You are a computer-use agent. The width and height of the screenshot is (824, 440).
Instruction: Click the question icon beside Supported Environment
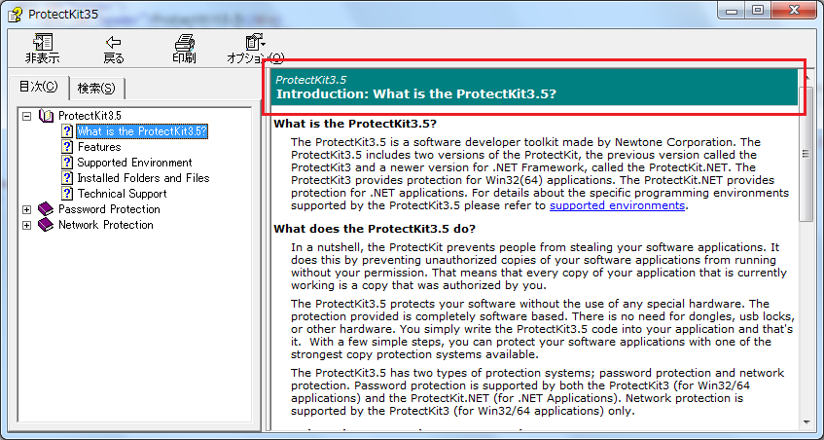click(x=67, y=163)
